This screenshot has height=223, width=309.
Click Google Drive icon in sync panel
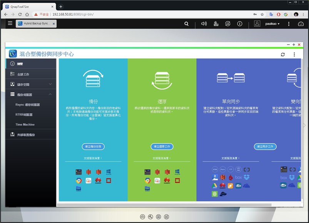215,186
